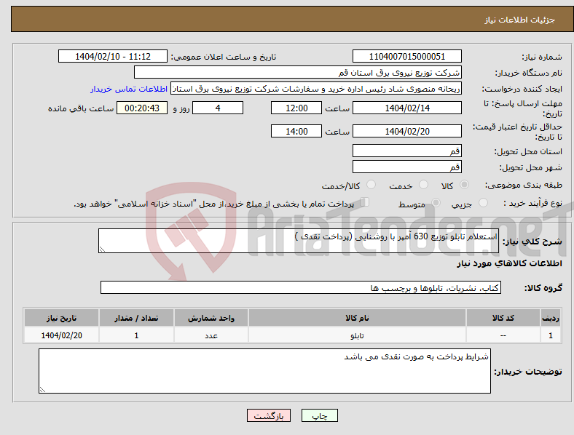
Task: Click the تابلو item name cell
Action: 357,335
